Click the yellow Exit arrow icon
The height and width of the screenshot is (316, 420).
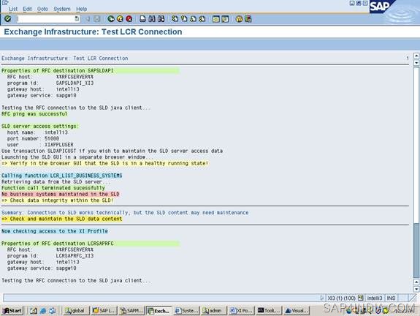point(120,19)
